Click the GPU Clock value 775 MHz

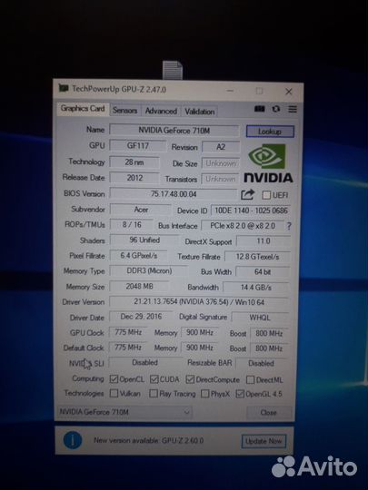click(128, 332)
